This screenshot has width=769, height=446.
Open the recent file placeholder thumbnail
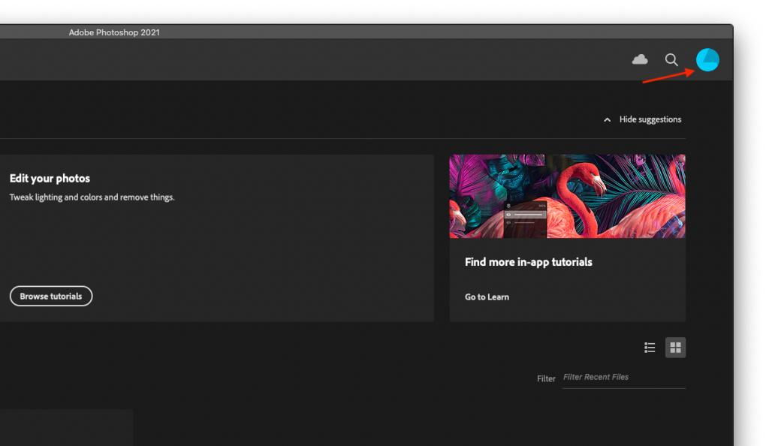[66, 427]
